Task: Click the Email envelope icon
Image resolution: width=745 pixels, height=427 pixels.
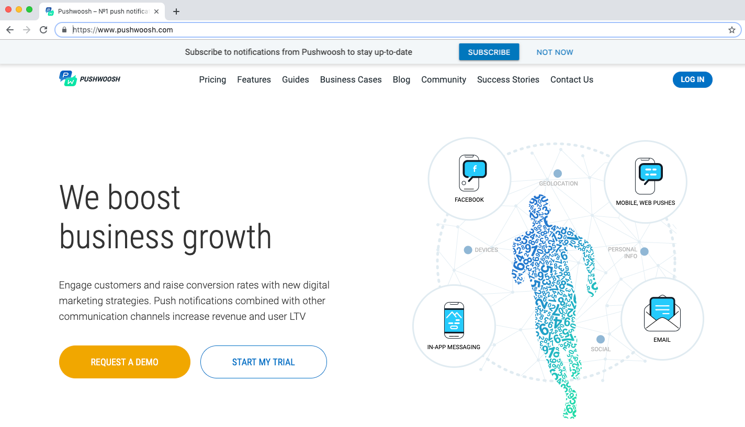Action: point(662,314)
